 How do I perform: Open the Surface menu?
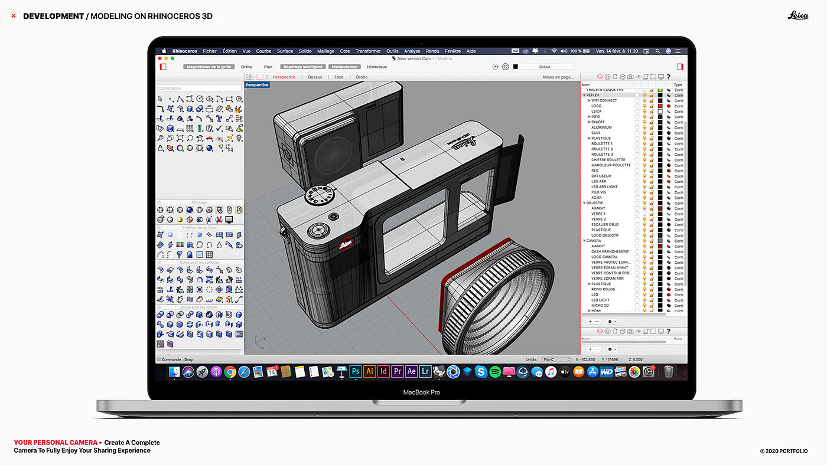click(x=285, y=51)
